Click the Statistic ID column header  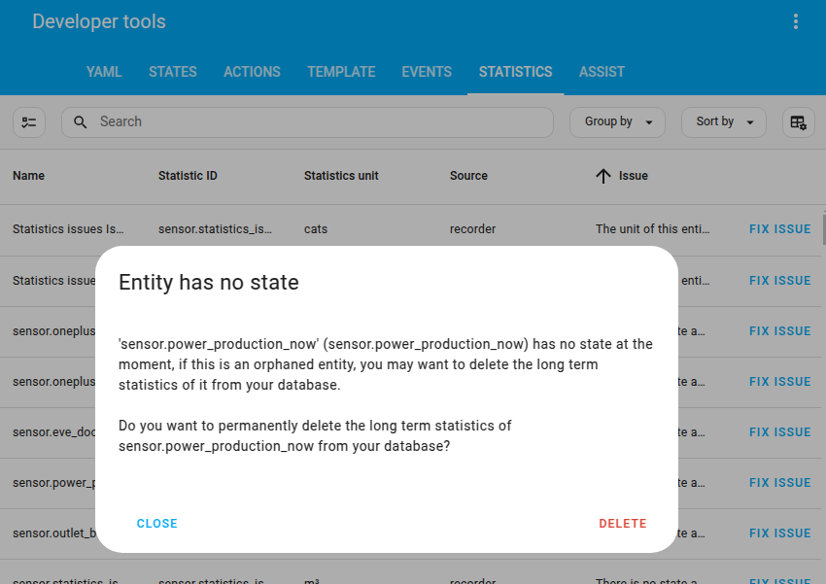click(x=190, y=176)
